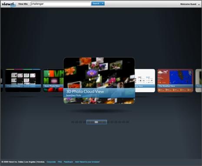Select The Weather View thumbnail
The height and width of the screenshot is (166, 202).
(x=175, y=80)
